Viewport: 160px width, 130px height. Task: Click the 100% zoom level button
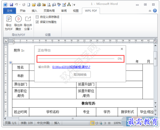(117, 123)
